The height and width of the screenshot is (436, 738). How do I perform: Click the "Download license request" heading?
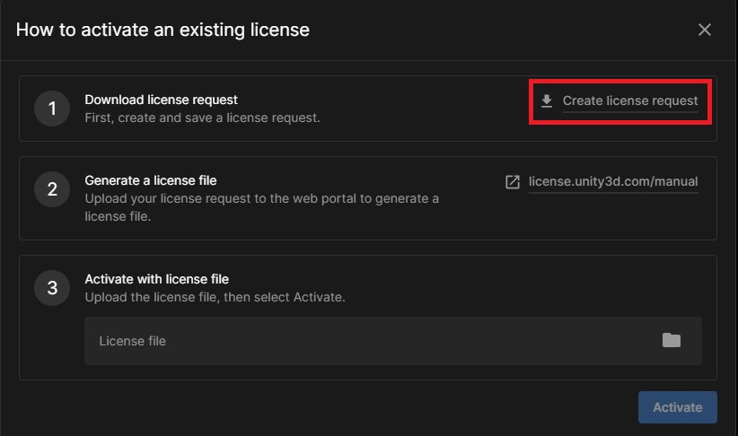tap(161, 100)
